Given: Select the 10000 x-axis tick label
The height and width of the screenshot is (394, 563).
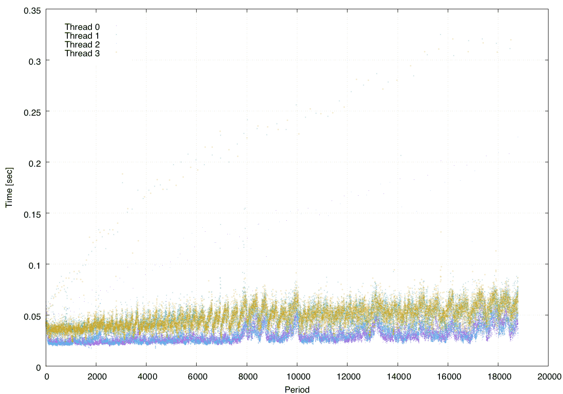Looking at the screenshot, I should (297, 376).
